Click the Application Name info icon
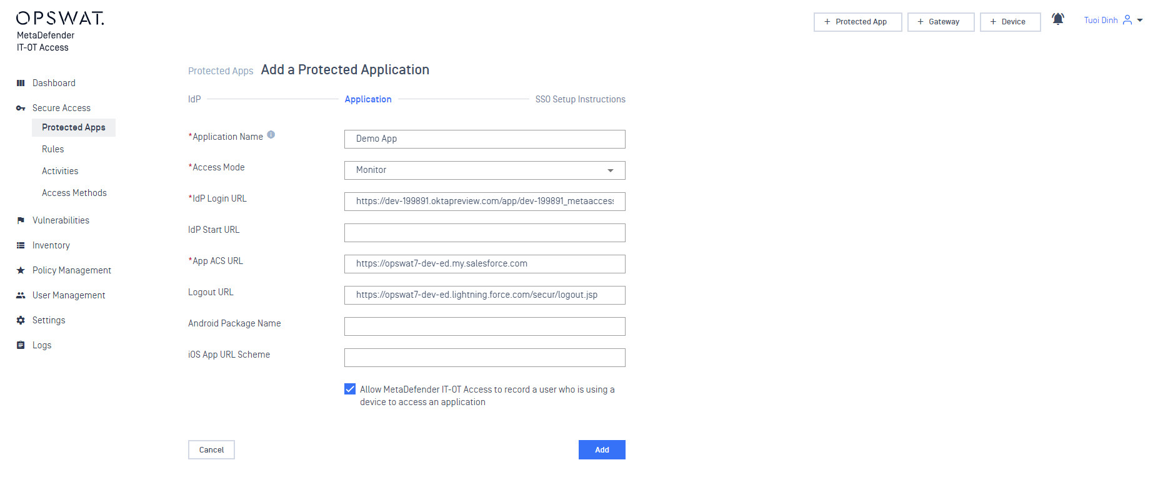 271,135
